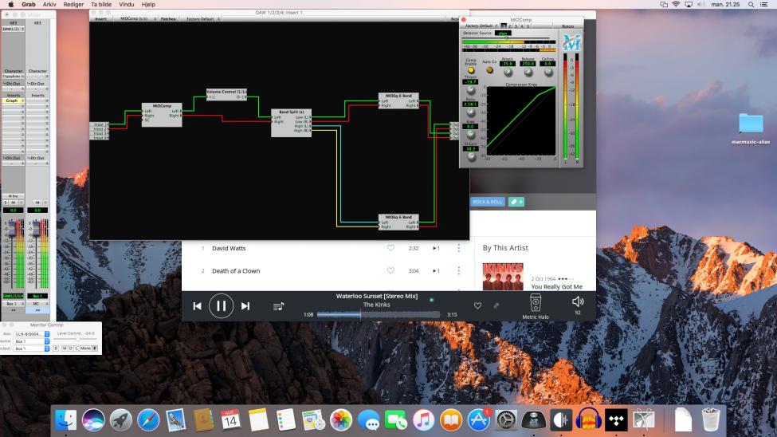Open the Ta bilde menu
The width and height of the screenshot is (777, 437).
coord(101,4)
